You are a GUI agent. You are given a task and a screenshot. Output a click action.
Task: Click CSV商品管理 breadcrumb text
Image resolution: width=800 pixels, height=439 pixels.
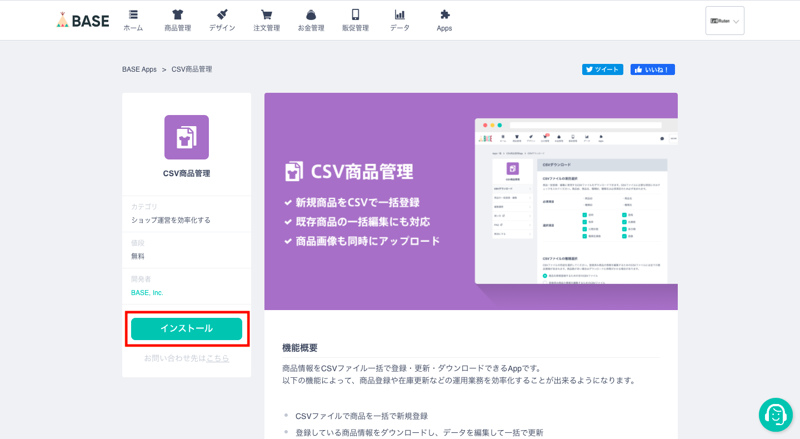click(x=192, y=69)
